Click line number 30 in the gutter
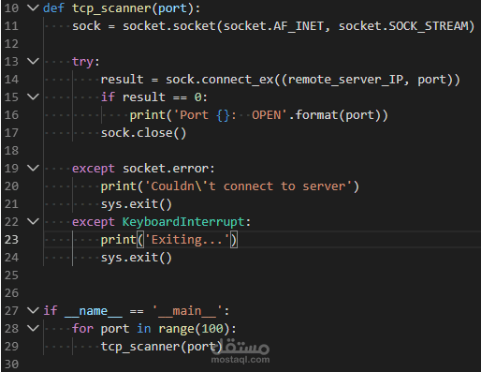This screenshot has width=481, height=372. (x=11, y=365)
